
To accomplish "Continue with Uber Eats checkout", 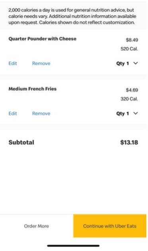I will pyautogui.click(x=110, y=226).
